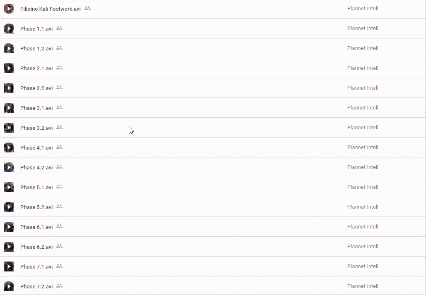Click the play thumbnail beside Phase 4.2.avi
The image size is (426, 295).
click(9, 167)
